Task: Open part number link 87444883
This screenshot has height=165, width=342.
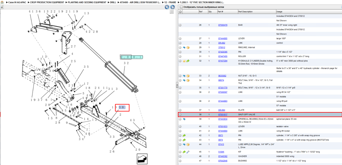Action: (x=223, y=101)
